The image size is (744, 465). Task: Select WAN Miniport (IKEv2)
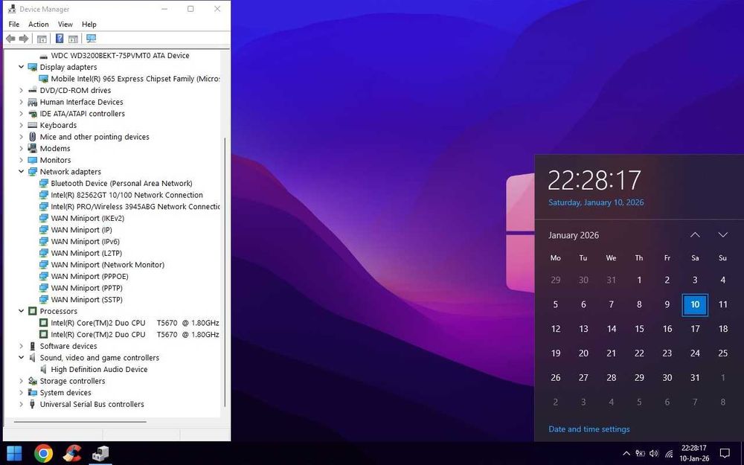(87, 218)
